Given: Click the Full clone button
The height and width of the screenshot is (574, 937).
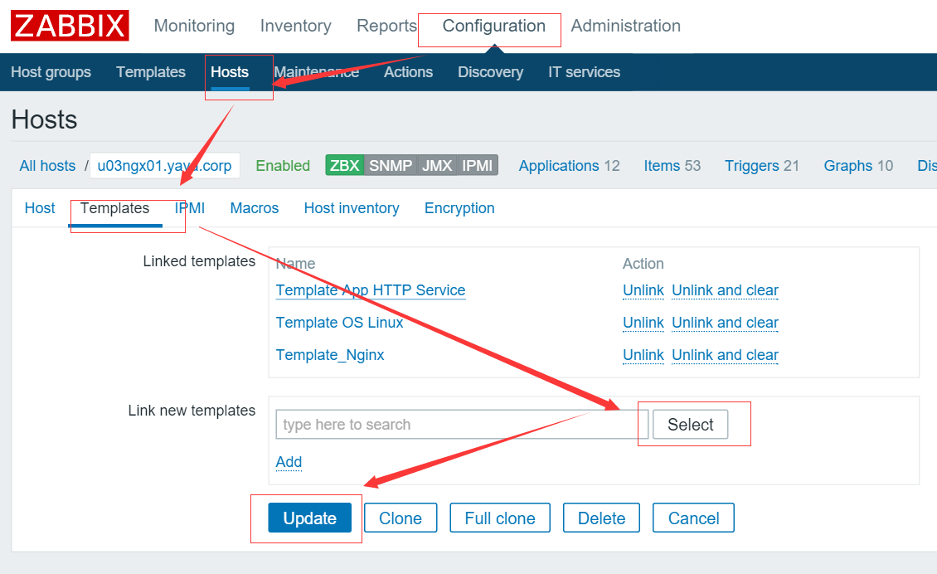Looking at the screenshot, I should (499, 518).
